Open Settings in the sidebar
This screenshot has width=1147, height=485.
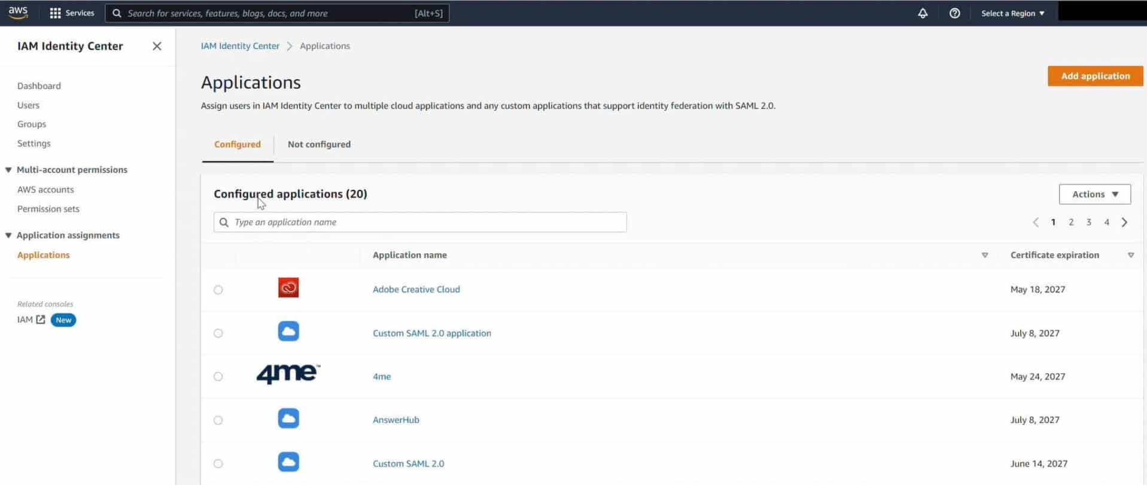coord(34,143)
